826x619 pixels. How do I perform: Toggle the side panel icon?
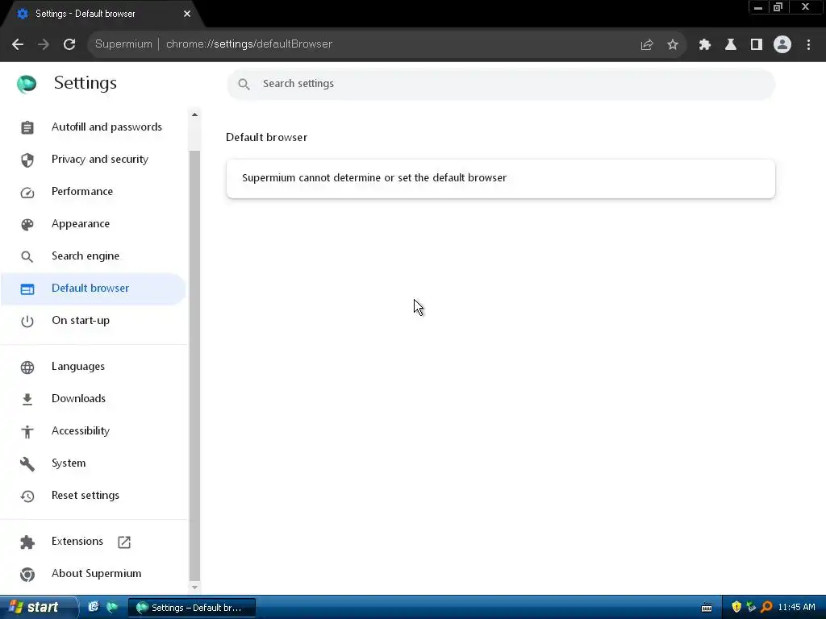(x=757, y=44)
